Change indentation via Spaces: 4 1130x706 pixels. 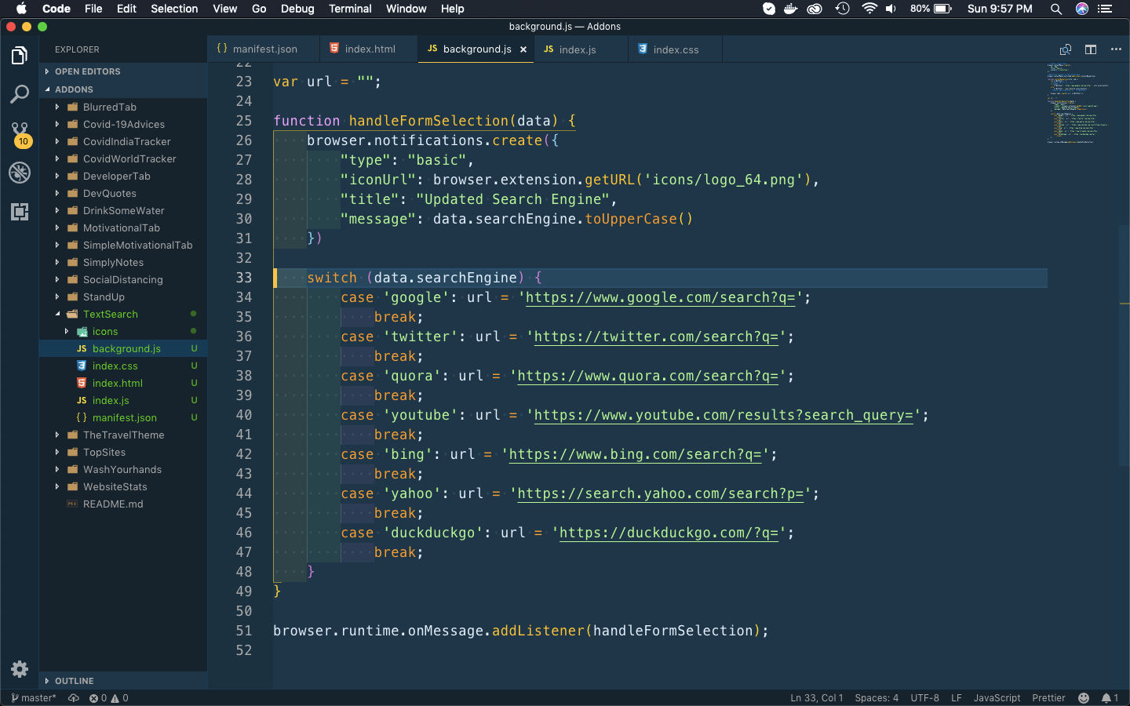coord(877,698)
